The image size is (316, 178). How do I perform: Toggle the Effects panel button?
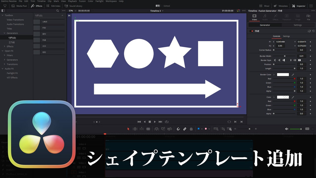tap(37, 6)
